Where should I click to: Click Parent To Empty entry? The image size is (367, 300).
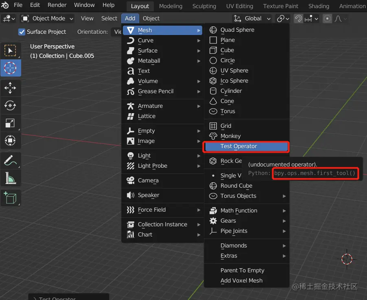point(247,271)
